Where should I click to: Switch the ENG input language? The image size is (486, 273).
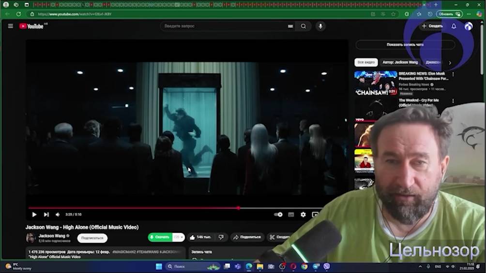coord(438,267)
